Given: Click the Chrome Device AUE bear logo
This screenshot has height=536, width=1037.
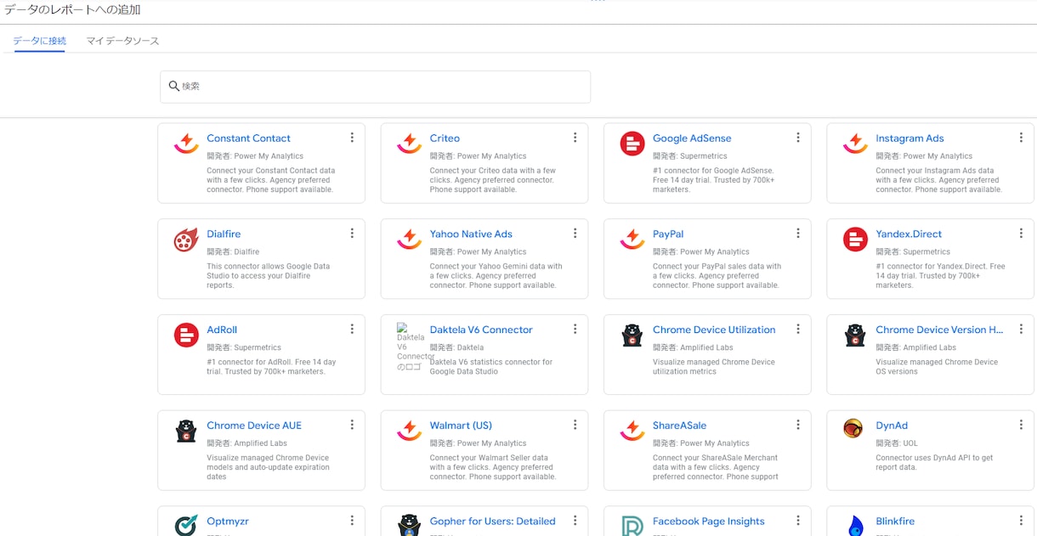Looking at the screenshot, I should [186, 432].
